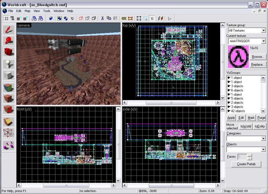Choose the light bulb Entity tool
Screen dimensions: 268x194
(x=9, y=64)
